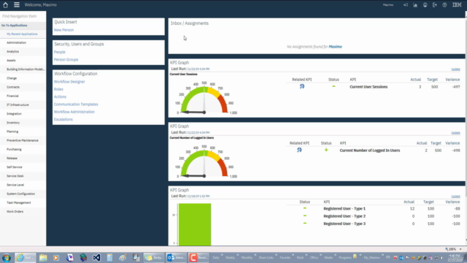Open the user profile icon
This screenshot has width=467, height=263.
pyautogui.click(x=425, y=5)
